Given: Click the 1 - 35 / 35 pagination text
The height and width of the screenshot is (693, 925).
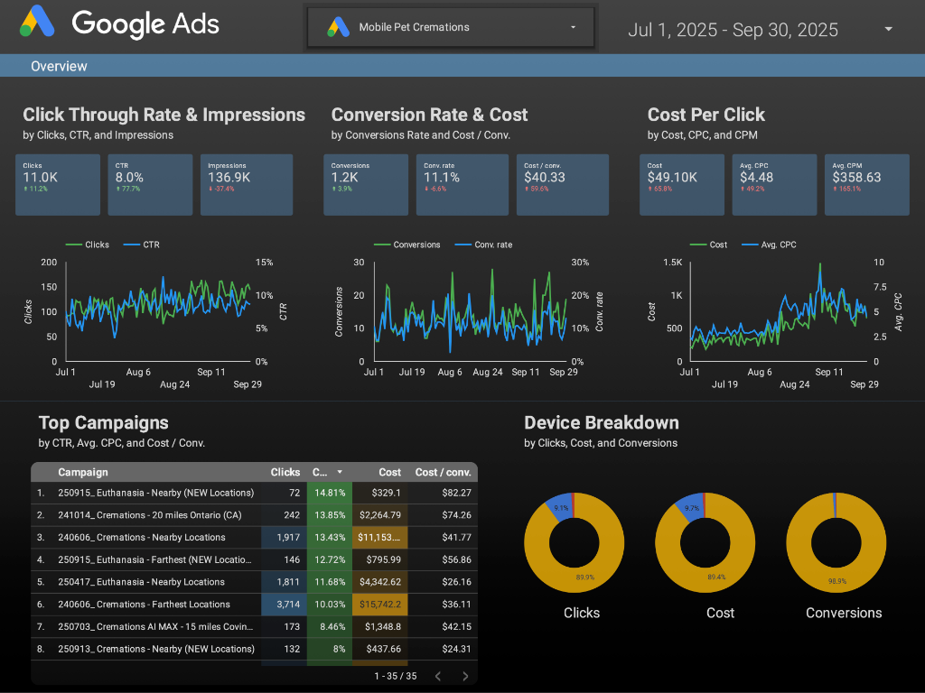Looking at the screenshot, I should tap(396, 676).
